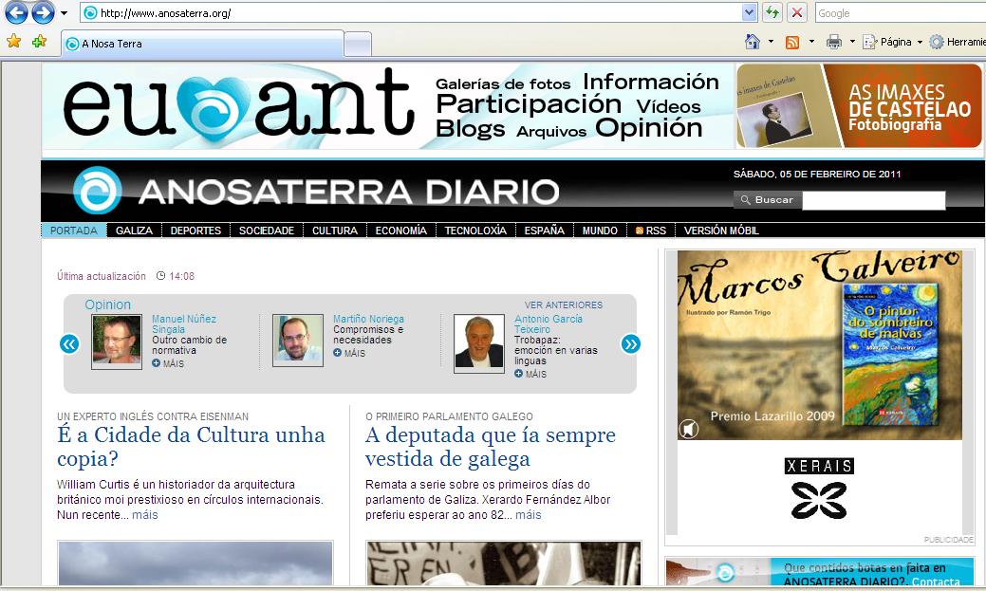Open Antonio García Teixeiro's author photo
986x591 pixels.
[479, 342]
